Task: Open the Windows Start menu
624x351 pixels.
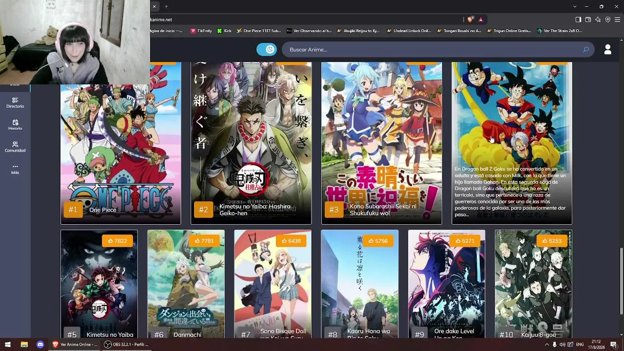Action: pyautogui.click(x=8, y=345)
